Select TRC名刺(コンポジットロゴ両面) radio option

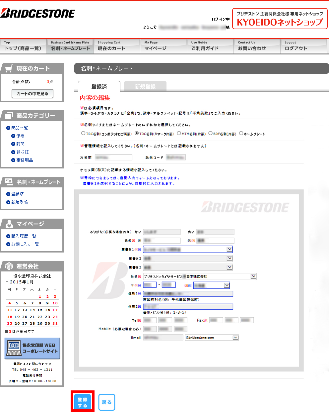pos(83,133)
